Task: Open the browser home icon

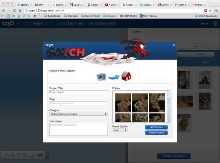Action: [x=20, y=11]
